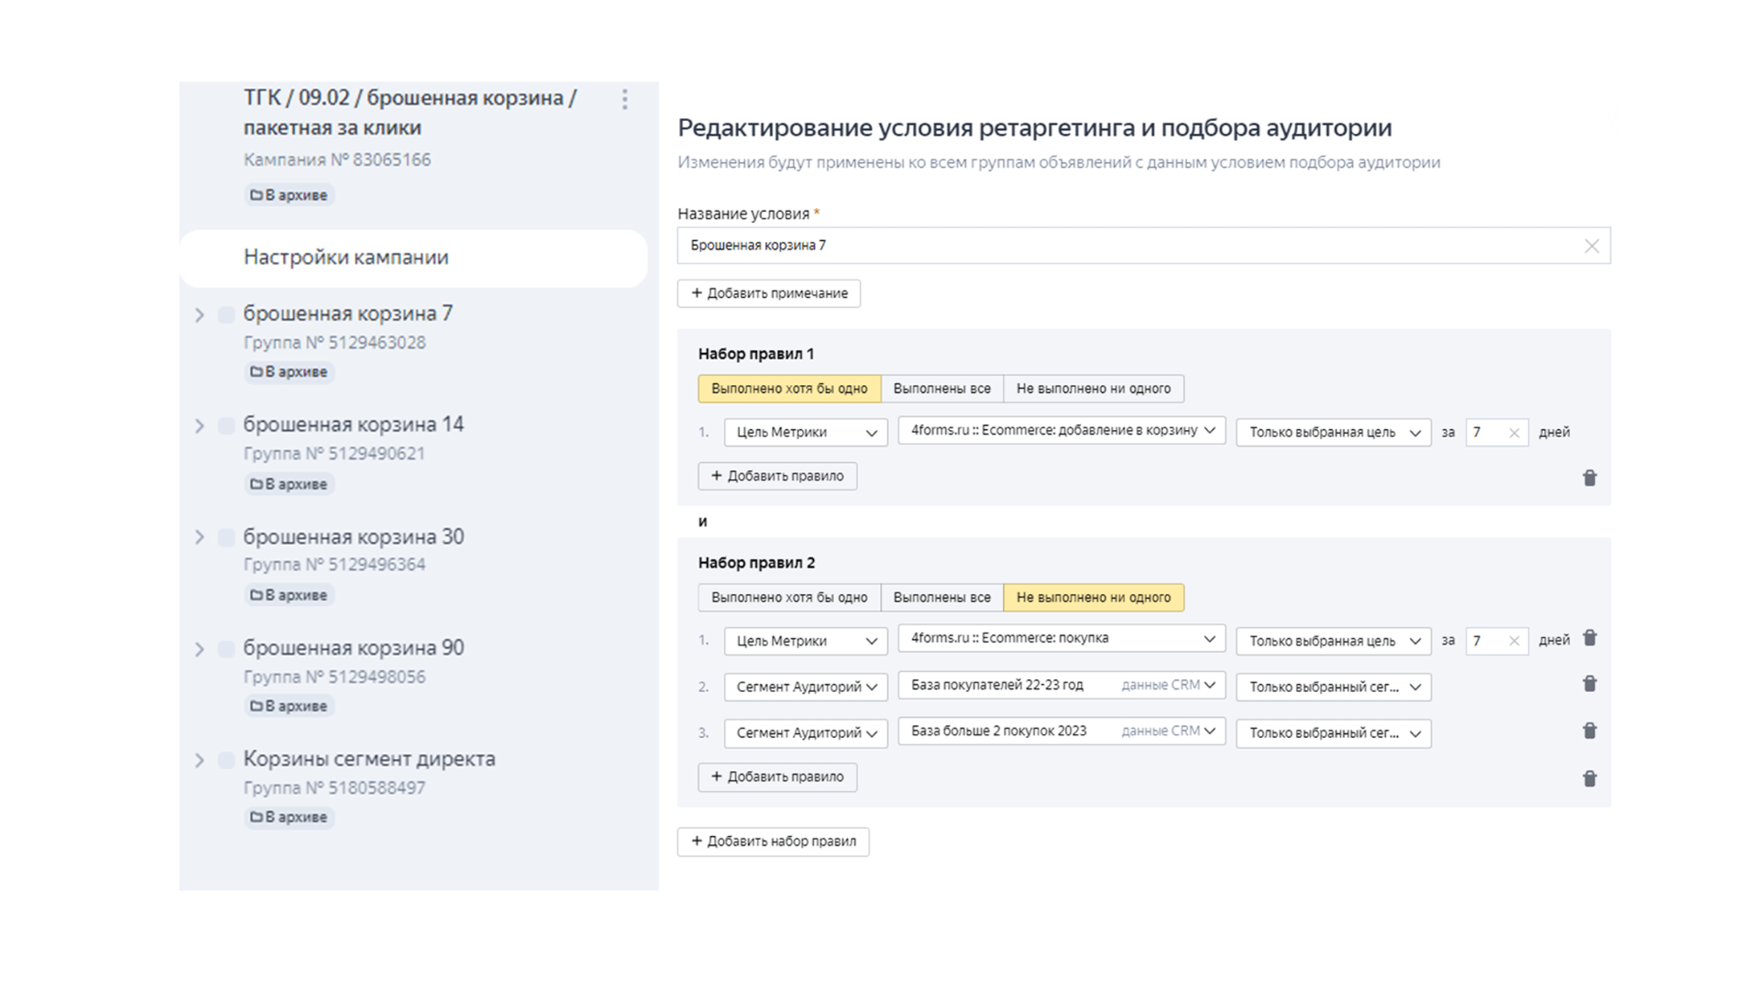Clear the condition name field with X

[x=1591, y=246]
